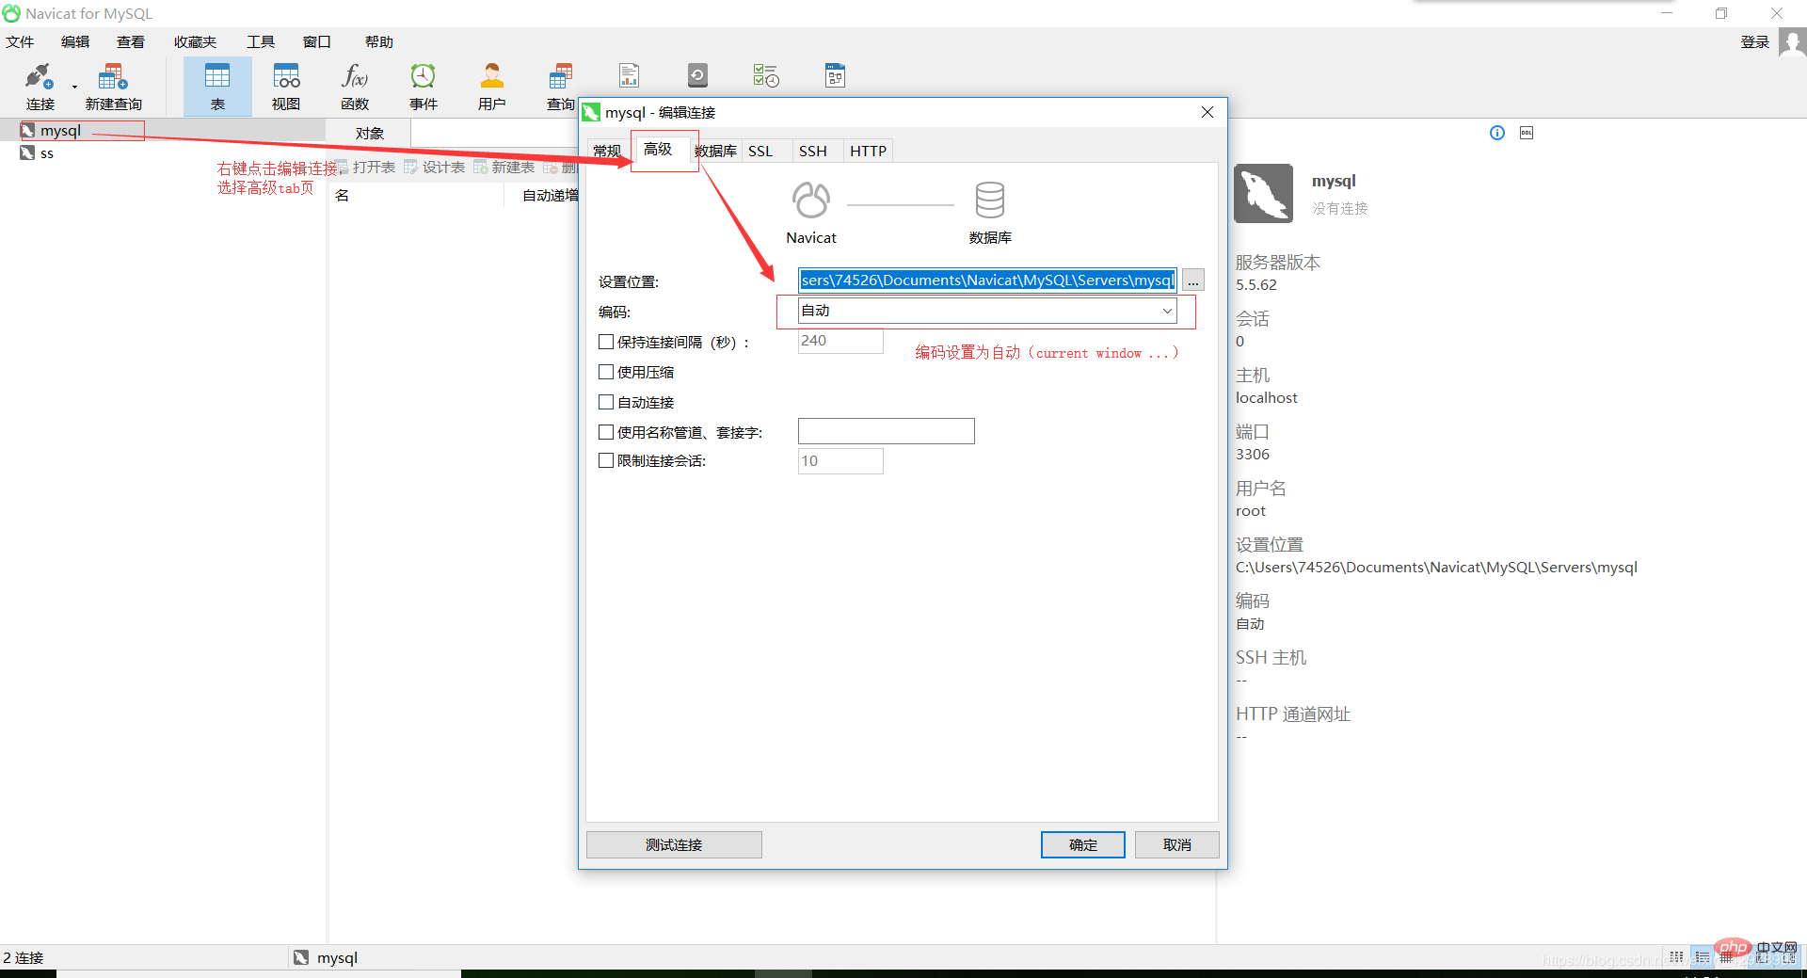
Task: Click the 确定 button
Action: [x=1083, y=845]
